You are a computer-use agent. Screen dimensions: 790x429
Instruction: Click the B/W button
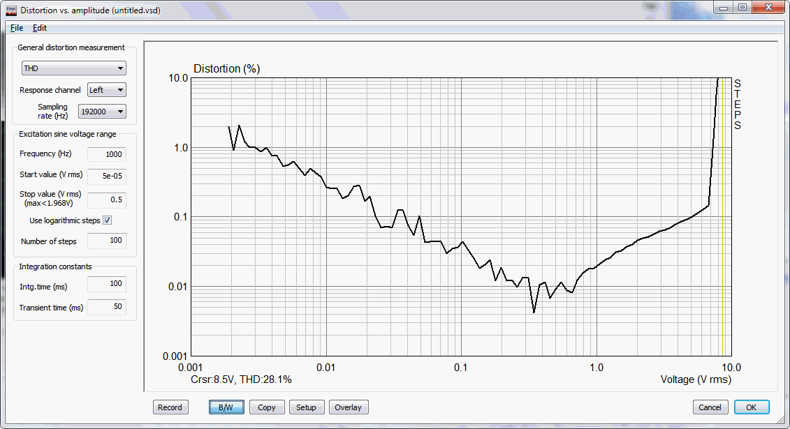(x=226, y=407)
